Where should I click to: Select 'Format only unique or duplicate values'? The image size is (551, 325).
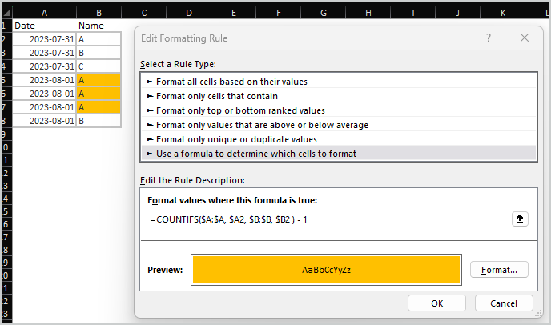point(231,138)
